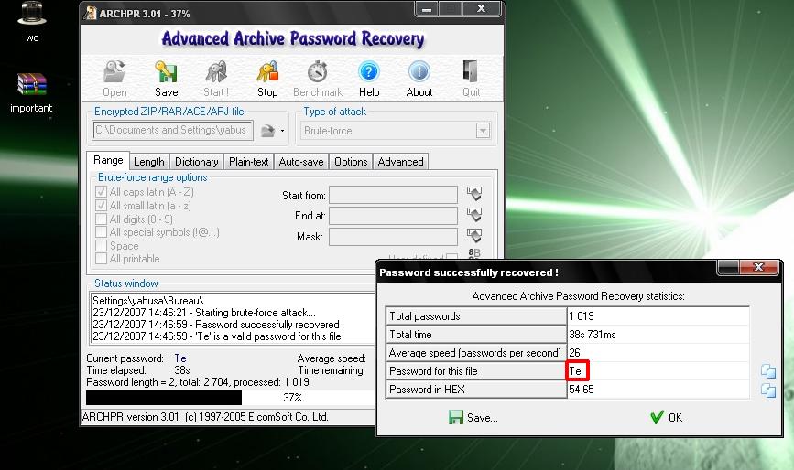Copy the HEX password to clipboard
794x470 pixels.
pyautogui.click(x=768, y=390)
